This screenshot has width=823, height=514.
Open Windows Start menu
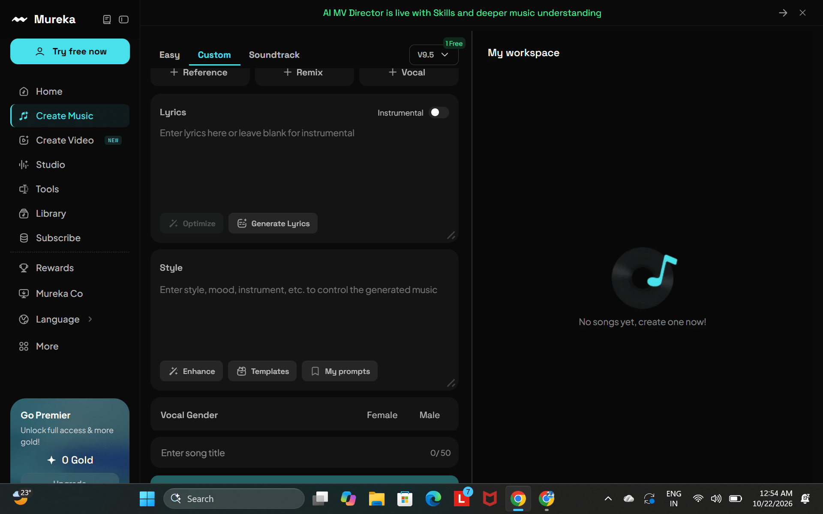(147, 499)
